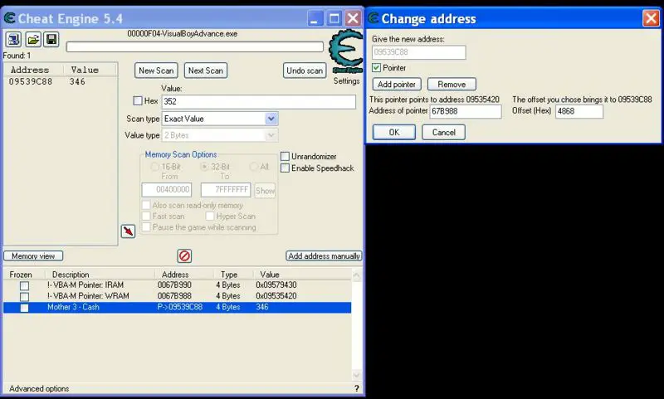Uncheck the Pointer checkbox
The width and height of the screenshot is (664, 399).
point(377,68)
